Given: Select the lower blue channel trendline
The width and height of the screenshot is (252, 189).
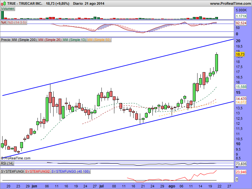Looking at the screenshot, I should point(118,130).
